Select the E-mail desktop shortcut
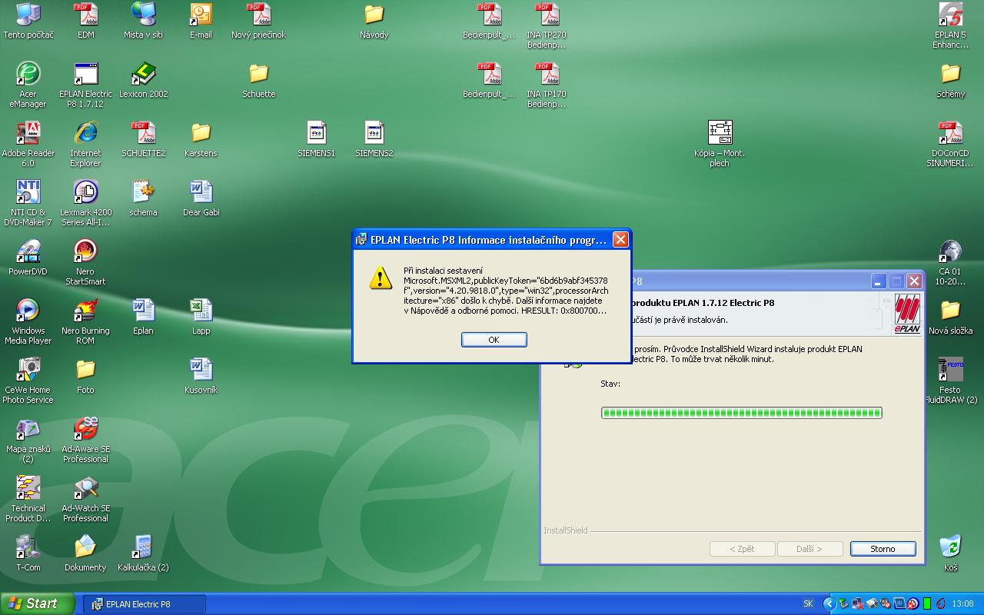Screen dimensions: 984x615 tap(201, 21)
